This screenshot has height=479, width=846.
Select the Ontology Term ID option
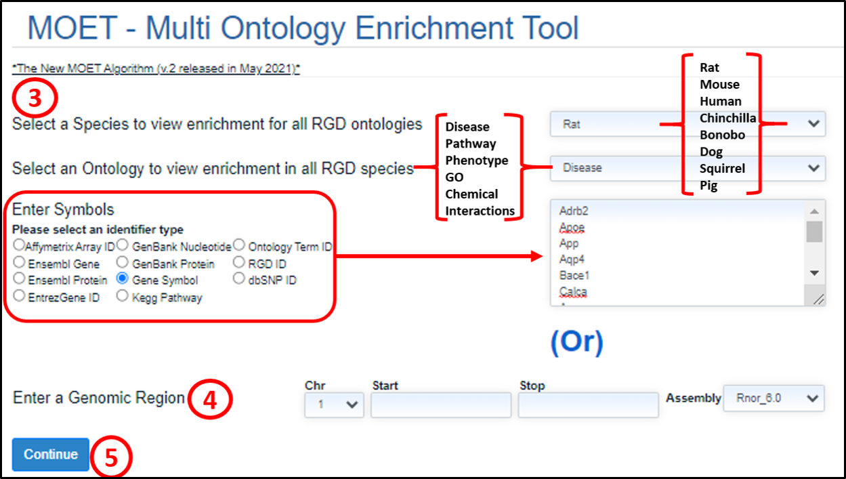[x=239, y=245]
